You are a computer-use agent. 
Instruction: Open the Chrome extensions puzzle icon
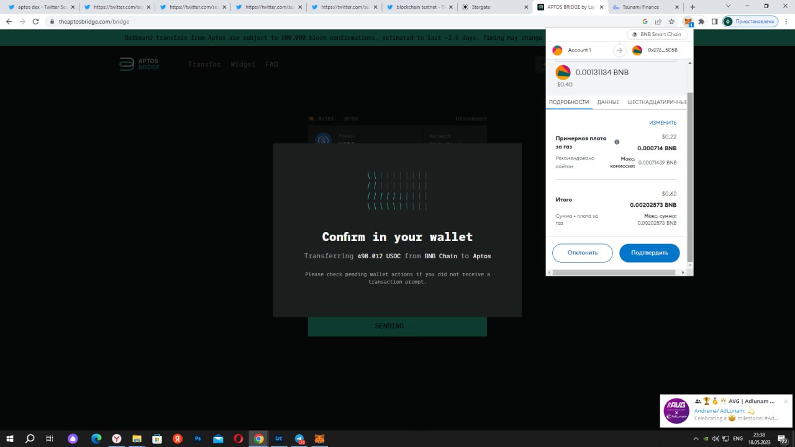click(x=701, y=21)
